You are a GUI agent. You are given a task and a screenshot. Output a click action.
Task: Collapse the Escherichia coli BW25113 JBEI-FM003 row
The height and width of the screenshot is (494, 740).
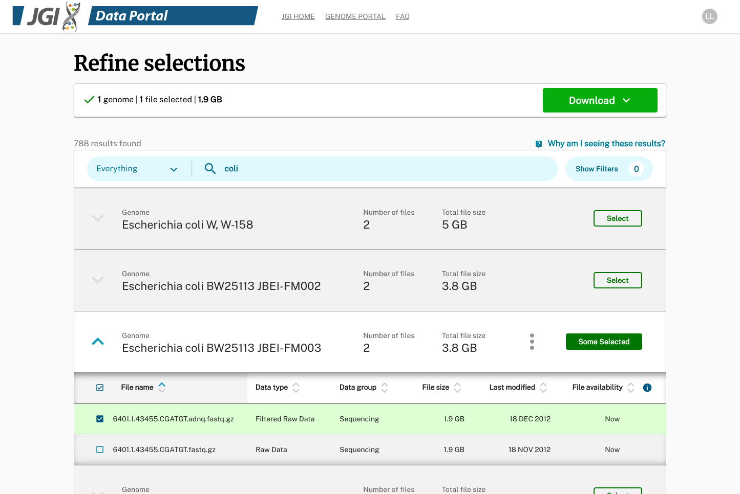pyautogui.click(x=97, y=341)
